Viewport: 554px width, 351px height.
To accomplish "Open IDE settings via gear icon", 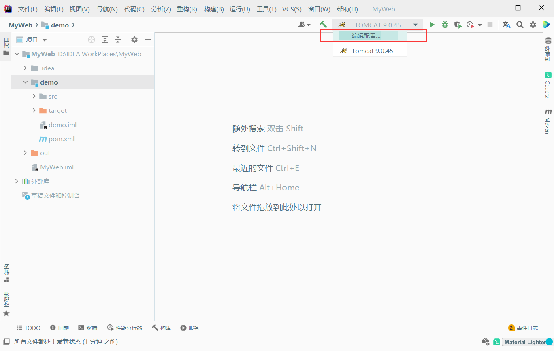I will coord(533,25).
